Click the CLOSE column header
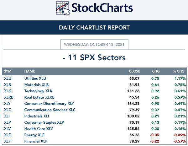Viewport: 188px width, 146px height. tap(134, 71)
